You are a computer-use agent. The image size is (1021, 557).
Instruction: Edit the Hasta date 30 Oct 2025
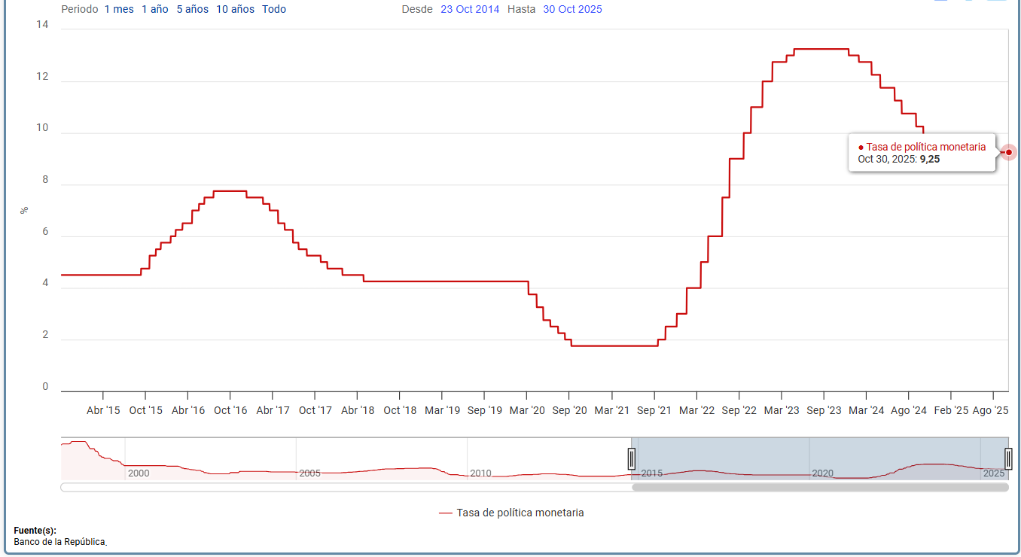coord(572,9)
